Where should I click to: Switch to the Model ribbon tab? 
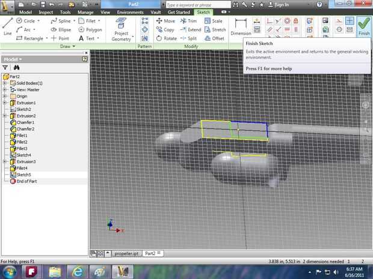(x=25, y=12)
